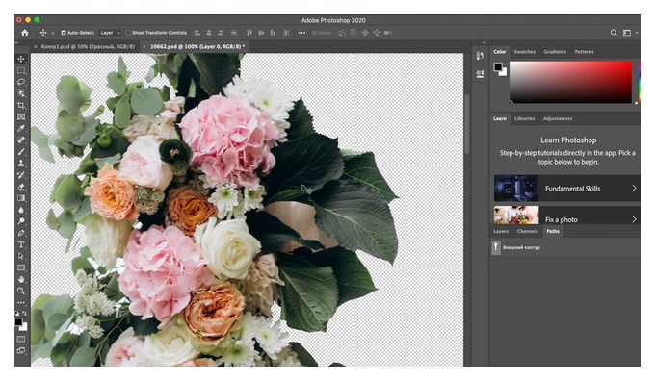
Task: Click the Fix a photo tutorial thumbnail
Action: point(516,216)
